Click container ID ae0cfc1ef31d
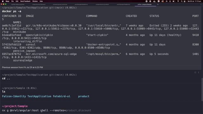The image size is (203, 114). pyautogui.click(x=11, y=25)
